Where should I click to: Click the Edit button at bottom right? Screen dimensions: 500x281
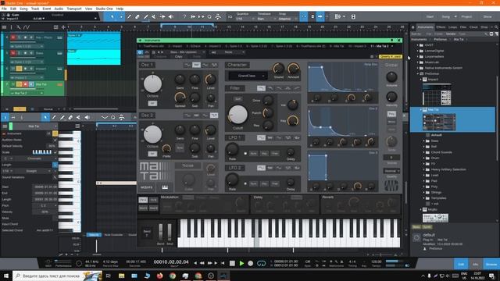461,264
